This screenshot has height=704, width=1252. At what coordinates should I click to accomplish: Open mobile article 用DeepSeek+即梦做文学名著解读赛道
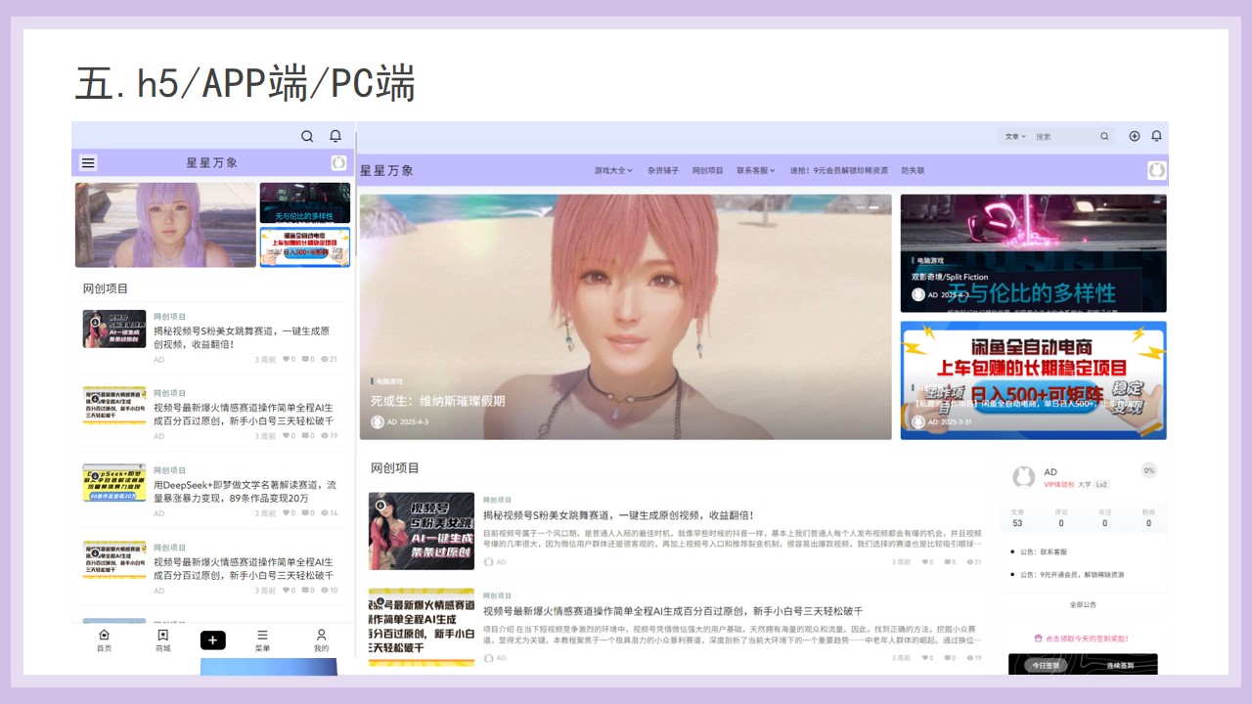(x=245, y=491)
